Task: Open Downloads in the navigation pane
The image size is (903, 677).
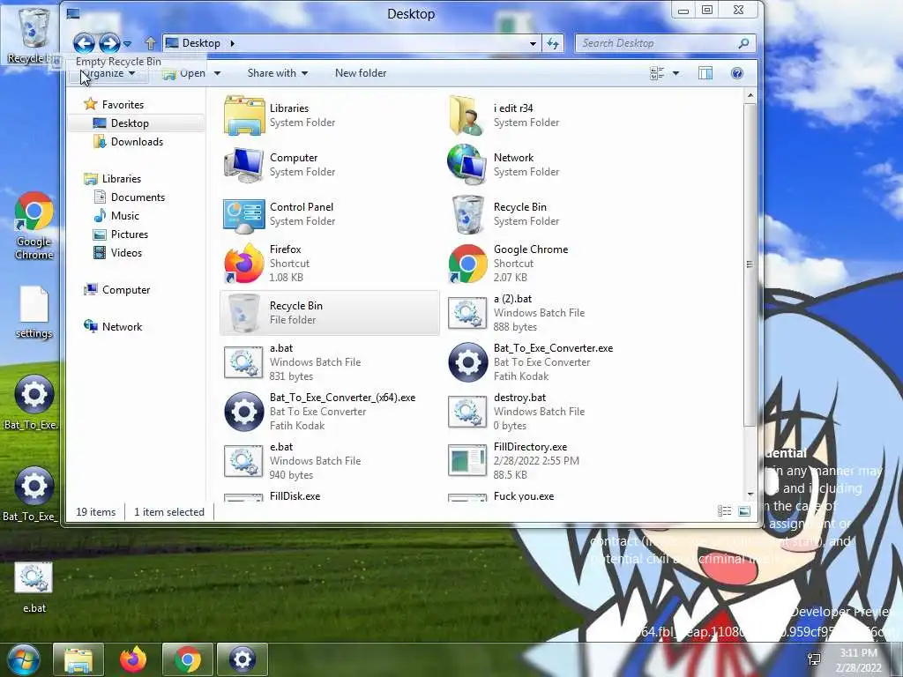Action: click(x=128, y=142)
